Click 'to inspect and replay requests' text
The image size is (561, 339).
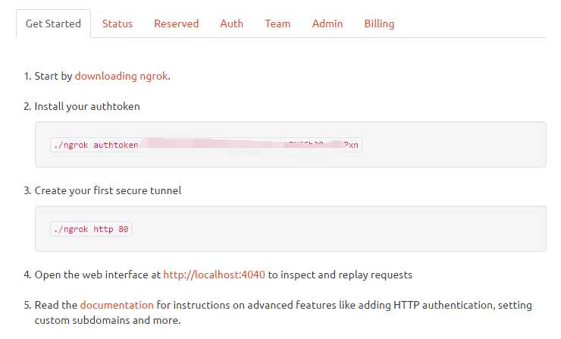(x=340, y=275)
